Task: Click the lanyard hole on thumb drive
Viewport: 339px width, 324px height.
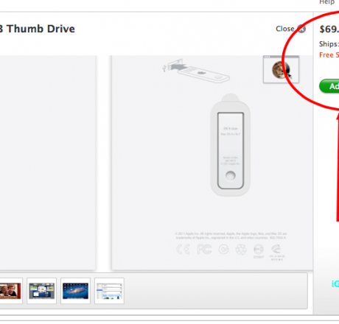Action: (x=231, y=175)
